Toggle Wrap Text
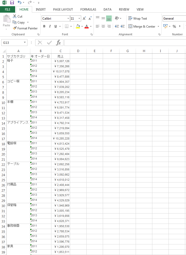The width and height of the screenshot is (186, 255). (137, 18)
